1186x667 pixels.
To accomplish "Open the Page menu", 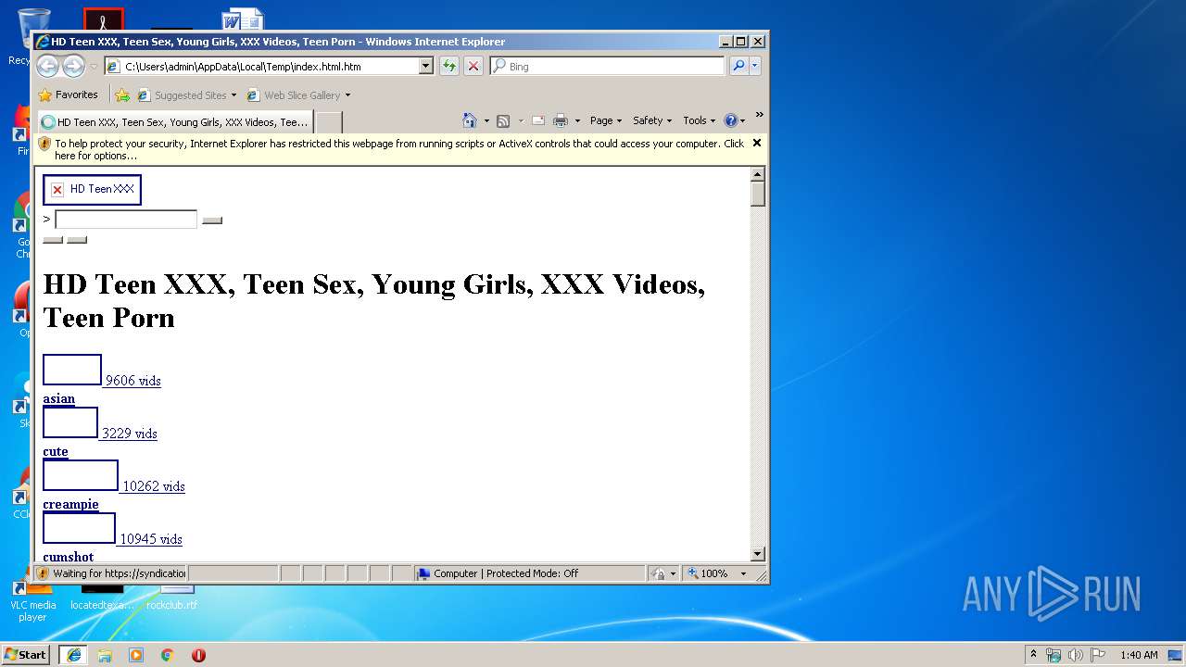I will (x=606, y=120).
